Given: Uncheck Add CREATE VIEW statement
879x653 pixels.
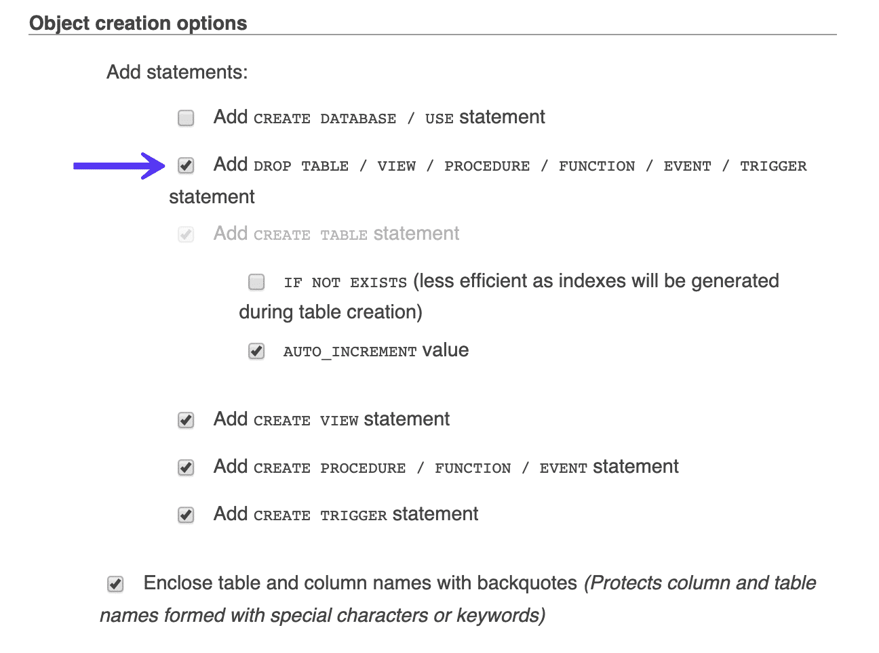Looking at the screenshot, I should [185, 419].
